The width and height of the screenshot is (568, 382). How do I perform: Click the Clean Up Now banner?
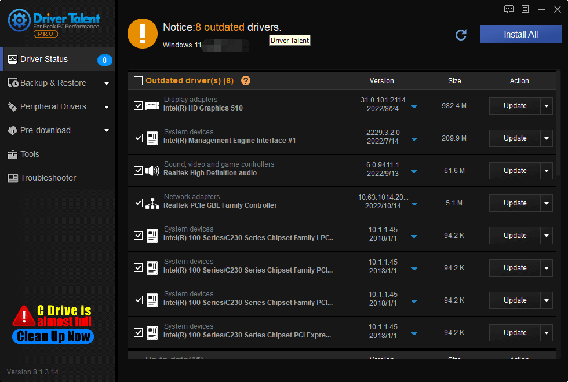tap(53, 336)
